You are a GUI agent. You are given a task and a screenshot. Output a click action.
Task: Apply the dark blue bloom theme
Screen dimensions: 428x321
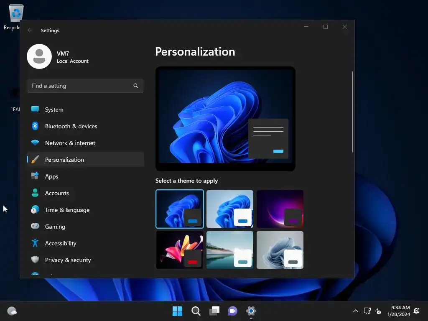click(180, 209)
